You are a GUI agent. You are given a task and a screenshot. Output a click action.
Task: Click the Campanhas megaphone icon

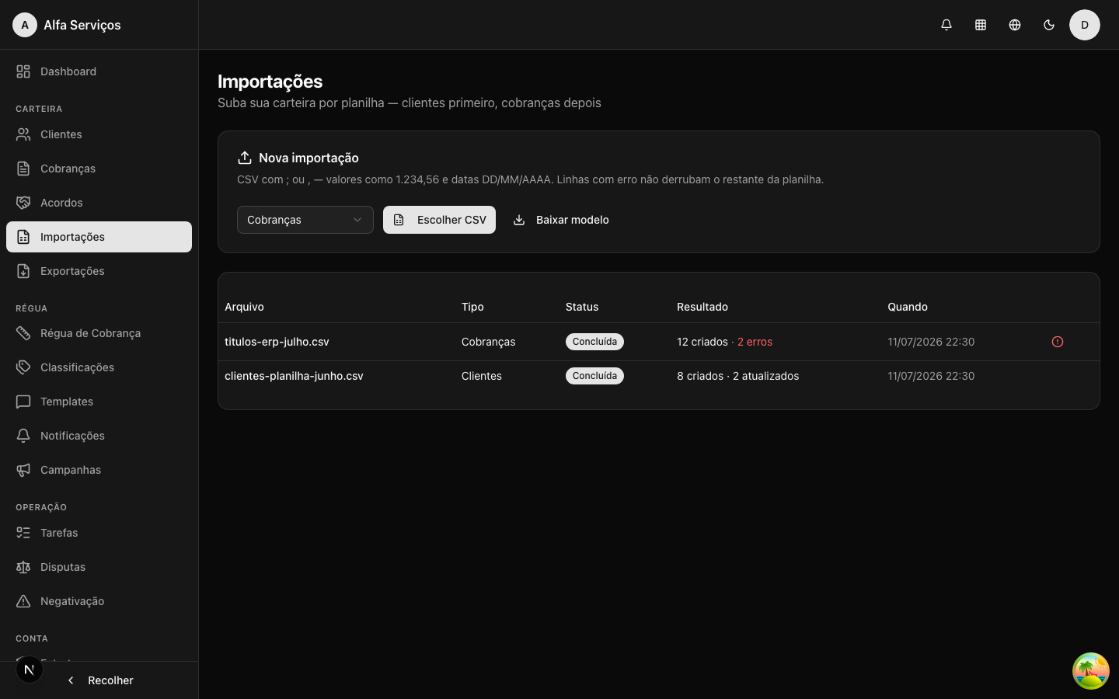[23, 470]
